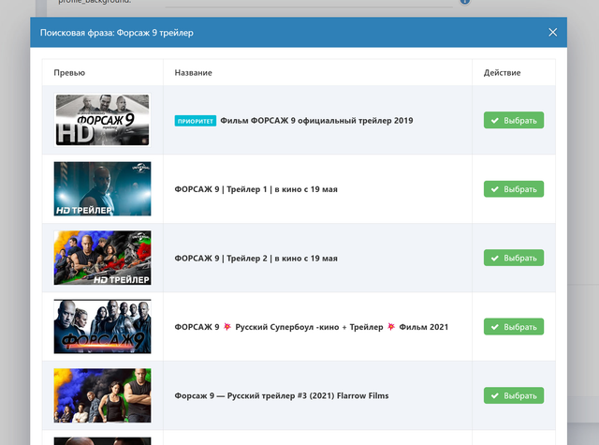599x445 pixels.
Task: Click Выбрать for ФОРСАЖ 9 Трейлер 2
Action: click(514, 258)
